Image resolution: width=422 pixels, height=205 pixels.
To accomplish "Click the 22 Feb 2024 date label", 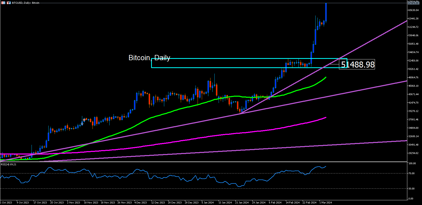I will point(310,203).
